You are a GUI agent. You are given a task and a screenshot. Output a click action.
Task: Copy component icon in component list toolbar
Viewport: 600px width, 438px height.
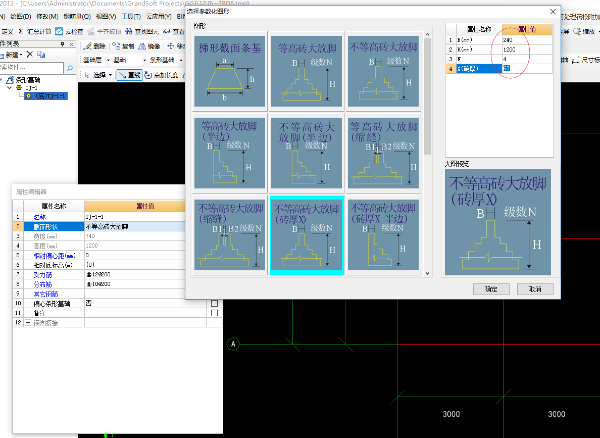pos(41,55)
